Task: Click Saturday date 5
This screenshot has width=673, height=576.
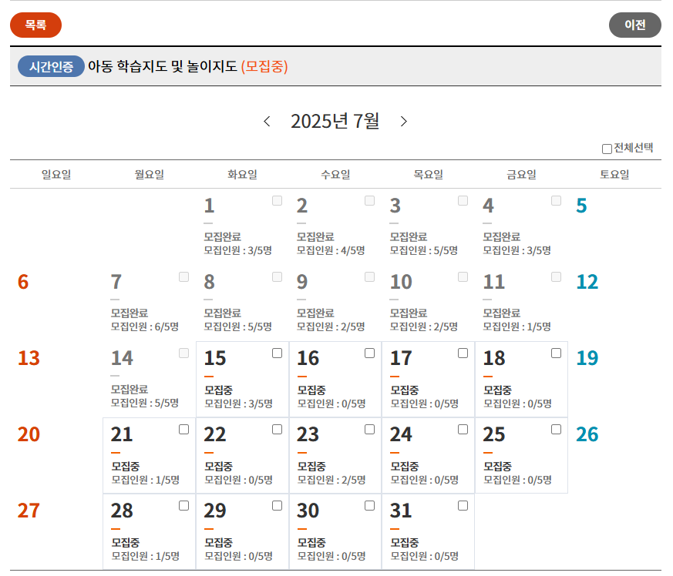Action: 581,206
